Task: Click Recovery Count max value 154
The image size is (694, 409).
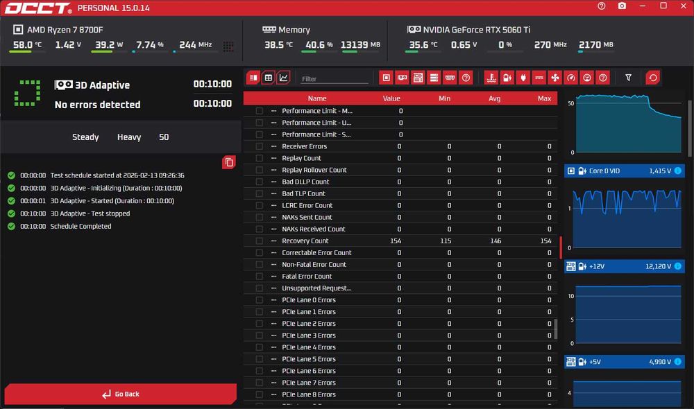Action: click(545, 241)
